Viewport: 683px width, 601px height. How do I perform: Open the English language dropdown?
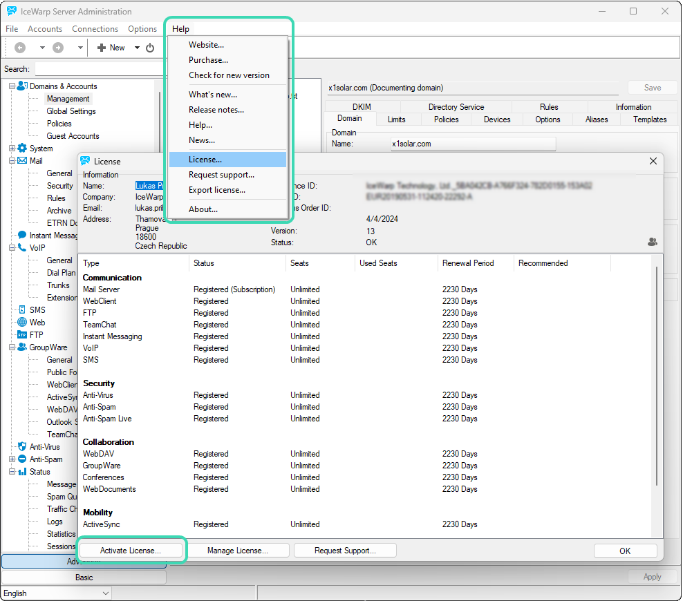[x=56, y=593]
